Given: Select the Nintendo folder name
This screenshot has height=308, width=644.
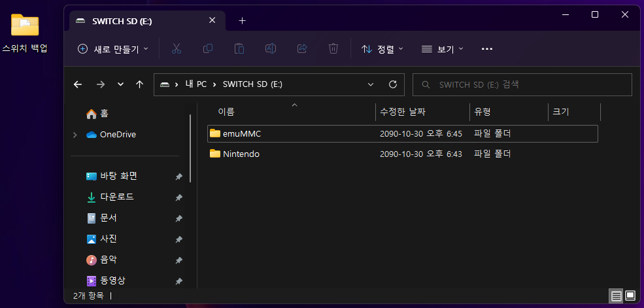Looking at the screenshot, I should tap(241, 154).
